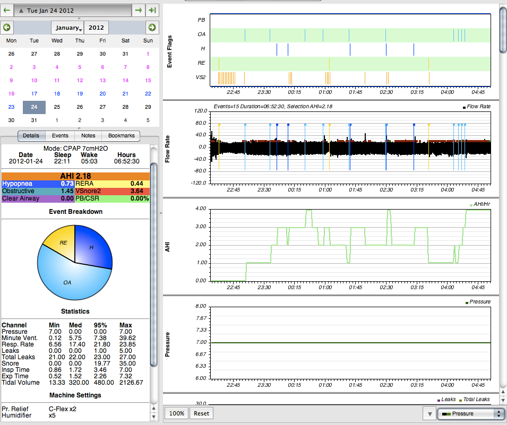
Task: Click the Details panel vertical scrollbar
Action: pyautogui.click(x=153, y=265)
